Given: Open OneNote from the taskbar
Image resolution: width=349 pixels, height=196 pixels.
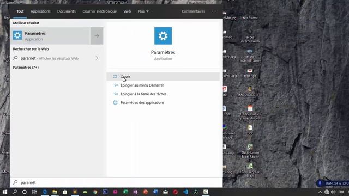Looking at the screenshot, I should point(135,192).
